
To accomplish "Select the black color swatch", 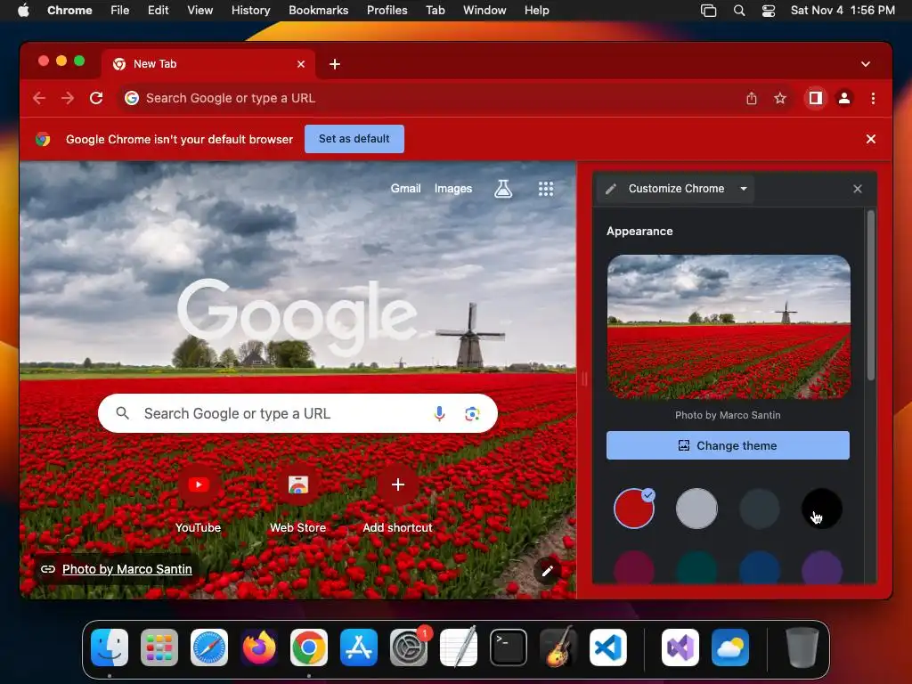I will coord(822,509).
